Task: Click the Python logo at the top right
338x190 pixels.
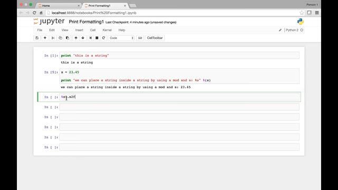Action: point(301,22)
